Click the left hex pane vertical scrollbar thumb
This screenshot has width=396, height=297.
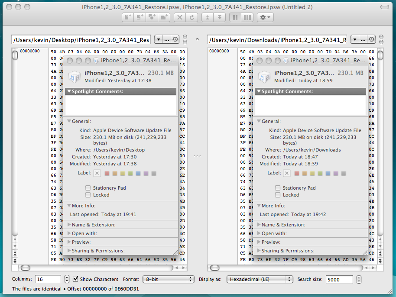(x=15, y=55)
